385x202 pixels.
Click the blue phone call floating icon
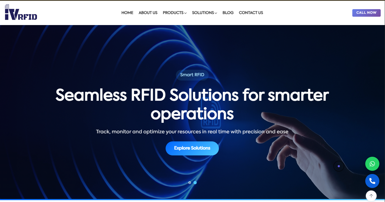(x=372, y=181)
